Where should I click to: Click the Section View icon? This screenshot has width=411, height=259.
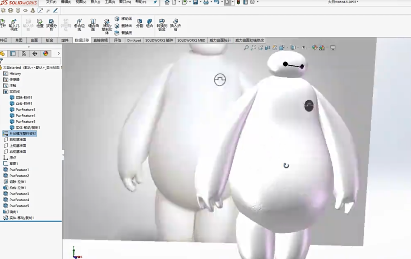click(268, 48)
